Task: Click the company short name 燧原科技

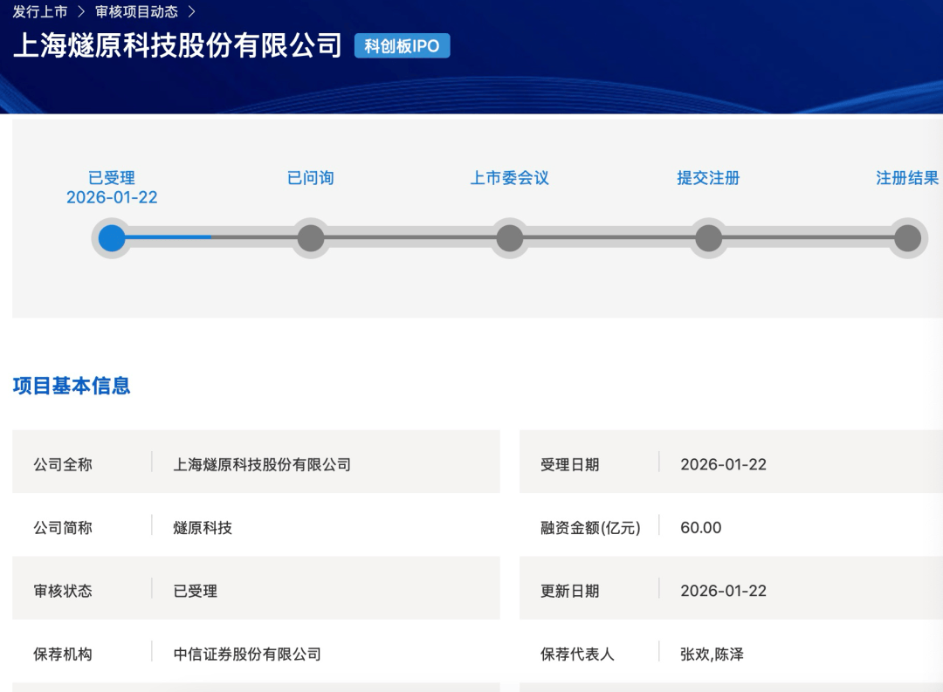Action: tap(203, 528)
